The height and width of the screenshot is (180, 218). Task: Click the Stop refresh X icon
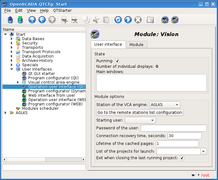pyautogui.click(x=138, y=20)
